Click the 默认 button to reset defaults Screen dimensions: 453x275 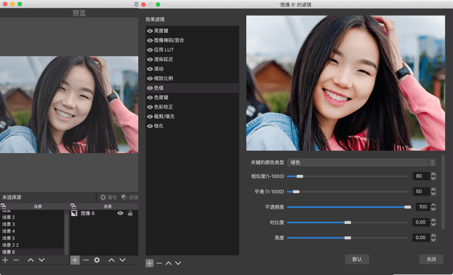click(x=357, y=259)
